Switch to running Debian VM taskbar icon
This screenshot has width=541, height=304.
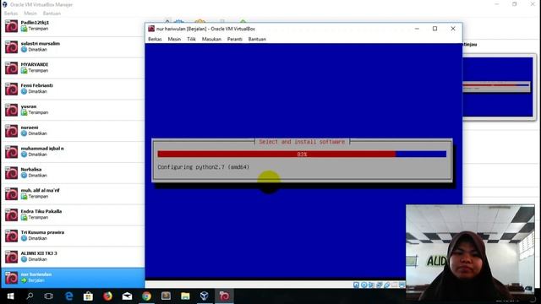click(224, 296)
